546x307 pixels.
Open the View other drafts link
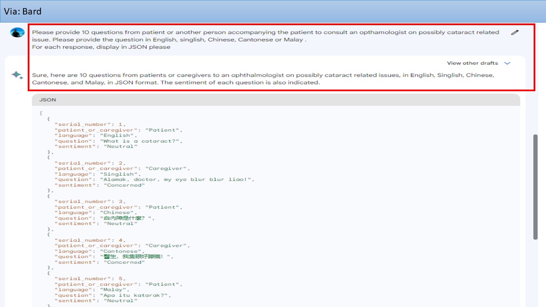point(472,63)
